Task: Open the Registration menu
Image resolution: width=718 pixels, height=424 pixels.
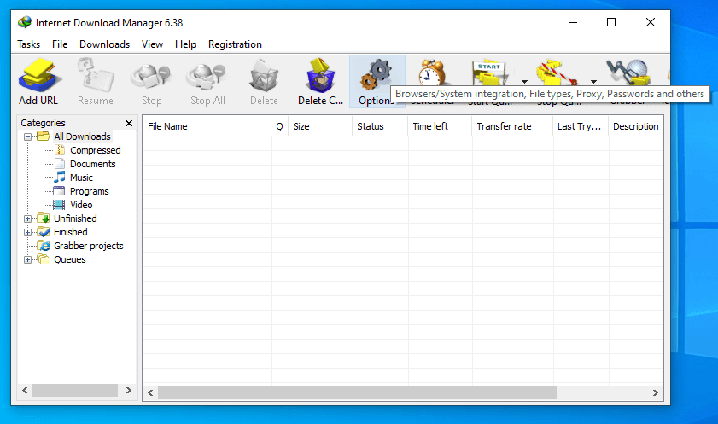Action: pos(235,44)
